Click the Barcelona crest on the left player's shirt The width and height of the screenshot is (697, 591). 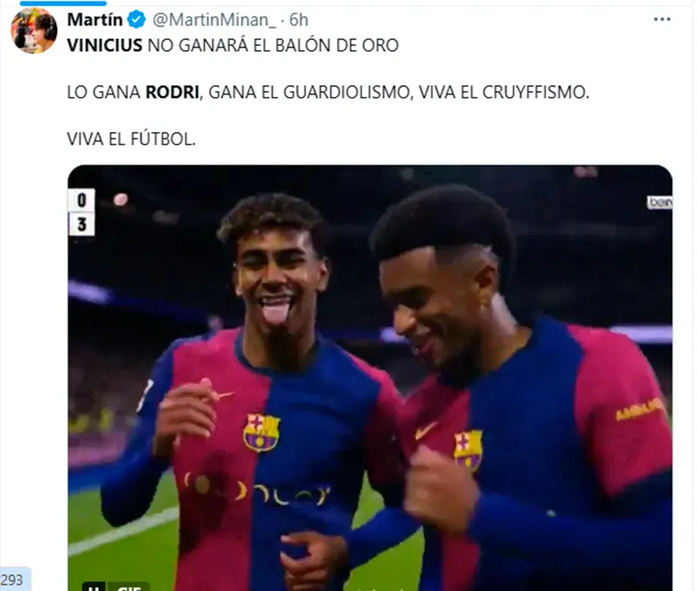pyautogui.click(x=261, y=433)
